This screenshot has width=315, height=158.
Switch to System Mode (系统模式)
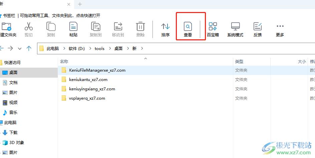(x=235, y=29)
